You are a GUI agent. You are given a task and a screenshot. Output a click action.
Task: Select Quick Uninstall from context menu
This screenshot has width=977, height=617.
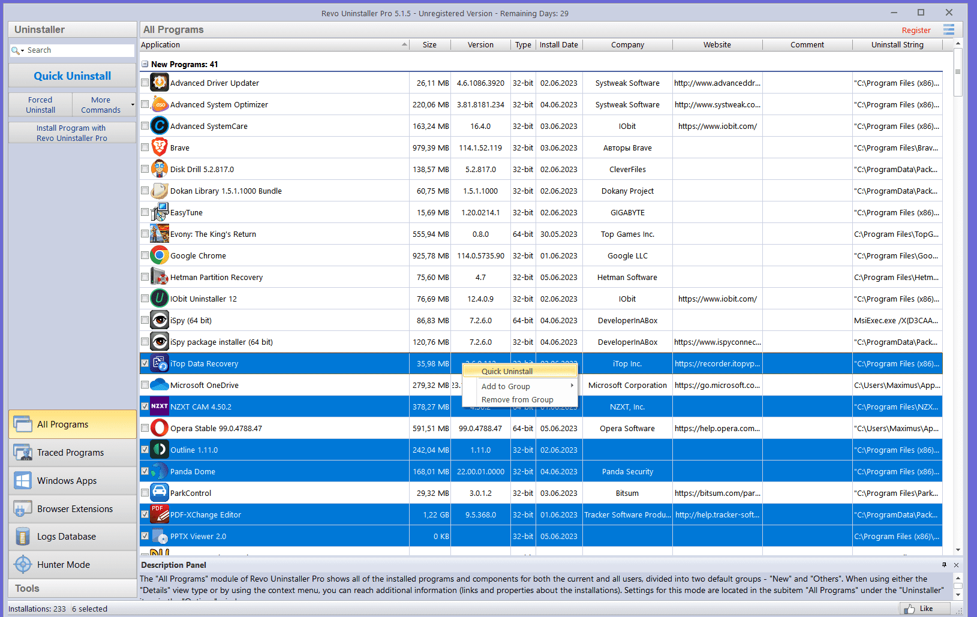click(x=520, y=371)
